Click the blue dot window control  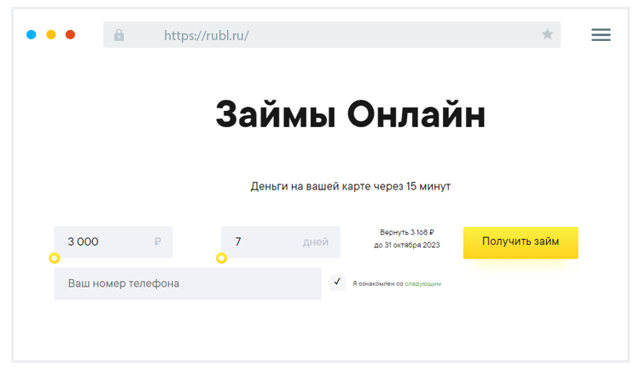32,35
